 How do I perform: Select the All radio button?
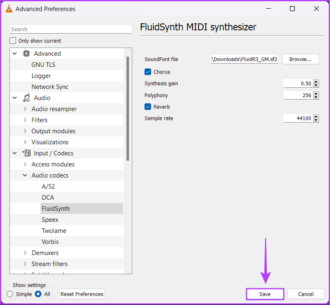click(38, 294)
